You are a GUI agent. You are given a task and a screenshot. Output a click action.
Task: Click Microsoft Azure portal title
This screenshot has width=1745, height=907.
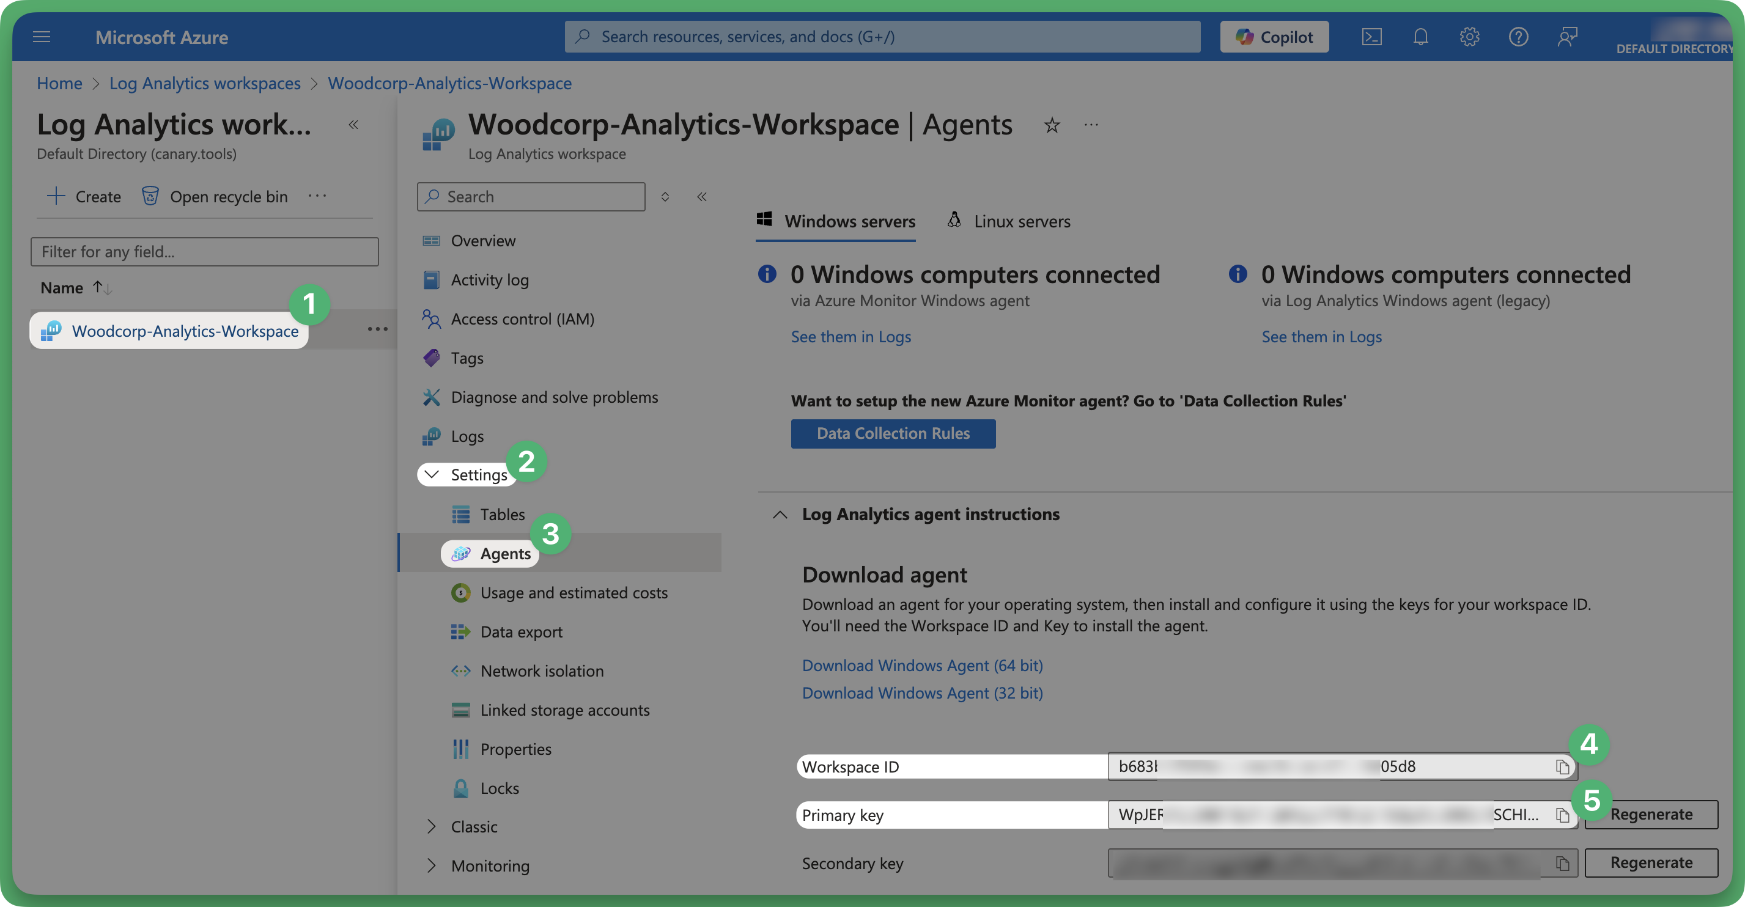[161, 37]
